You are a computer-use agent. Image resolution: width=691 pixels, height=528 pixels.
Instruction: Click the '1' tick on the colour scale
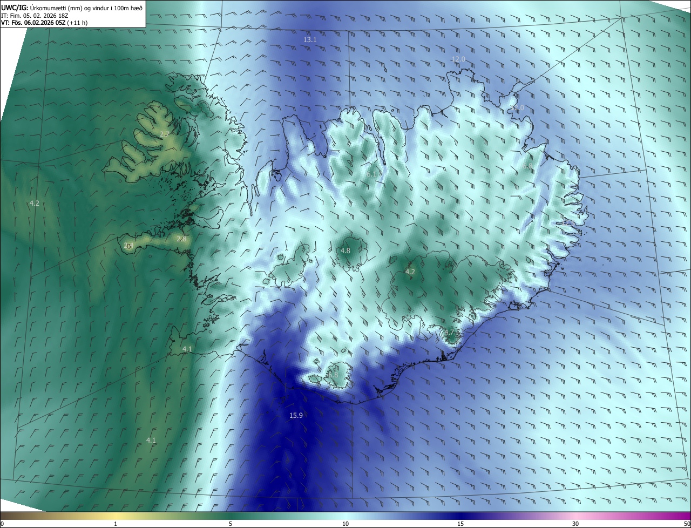(x=116, y=524)
